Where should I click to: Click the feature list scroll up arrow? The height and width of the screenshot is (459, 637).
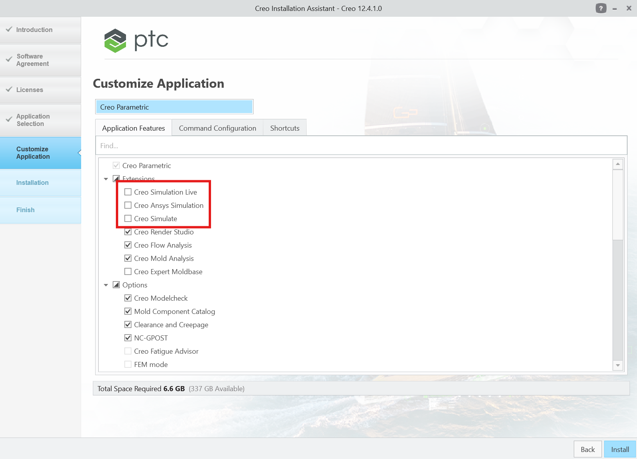pyautogui.click(x=618, y=164)
